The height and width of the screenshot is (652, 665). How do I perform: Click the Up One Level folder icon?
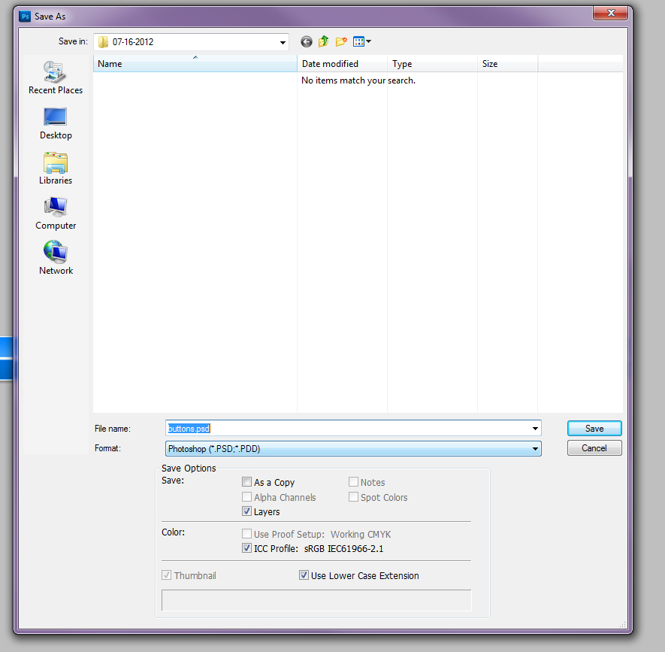(x=324, y=42)
